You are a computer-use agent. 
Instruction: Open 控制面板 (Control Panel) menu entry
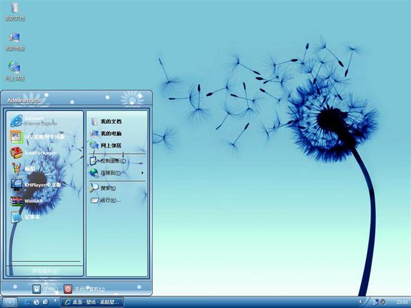(109, 160)
